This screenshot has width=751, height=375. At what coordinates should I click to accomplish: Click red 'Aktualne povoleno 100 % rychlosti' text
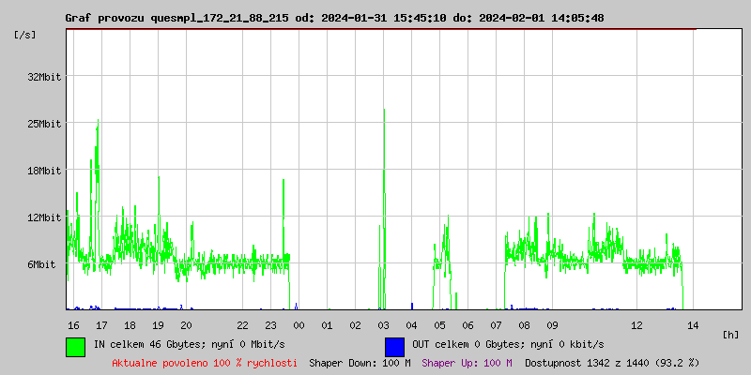pos(205,363)
